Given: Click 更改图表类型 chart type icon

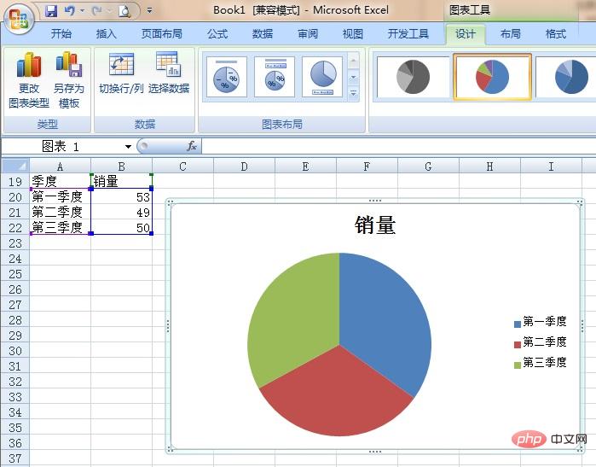Looking at the screenshot, I should click(x=29, y=80).
